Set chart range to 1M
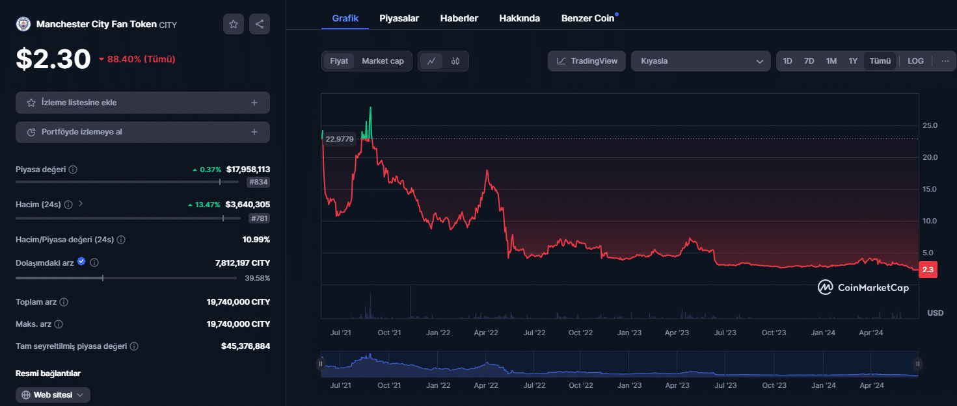Image resolution: width=957 pixels, height=406 pixels. coord(831,61)
